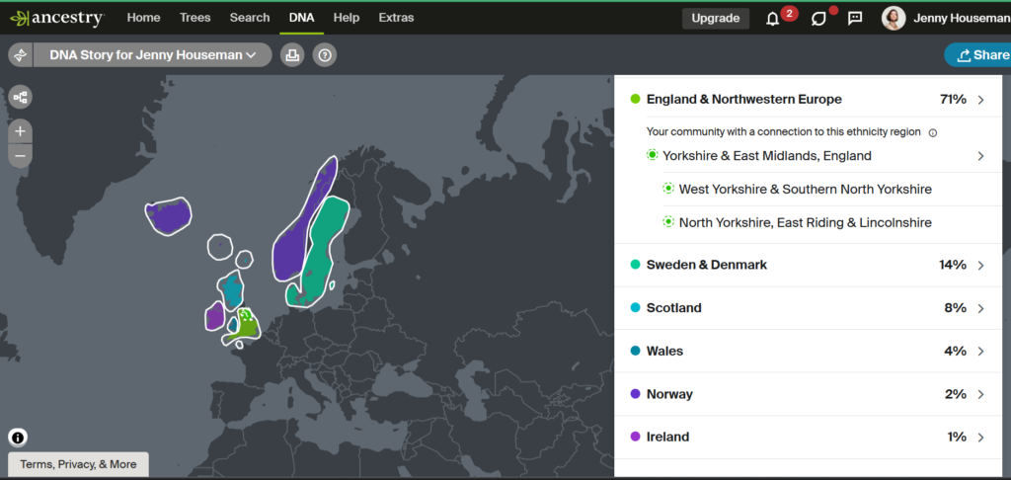Click the DNA Story compass icon
Viewport: 1011px width, 480px height.
click(x=20, y=55)
